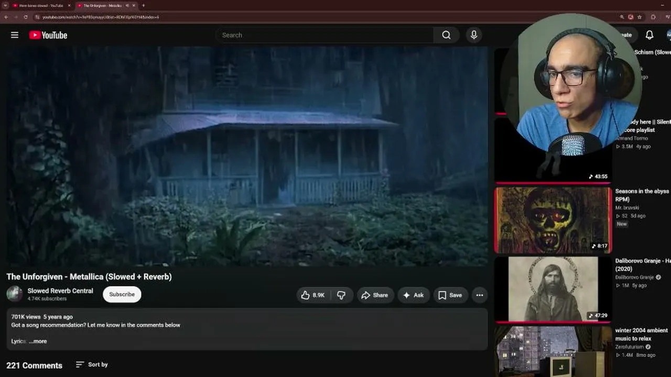The width and height of the screenshot is (671, 377).
Task: Go to the YouTube home logo
Action: (x=48, y=35)
